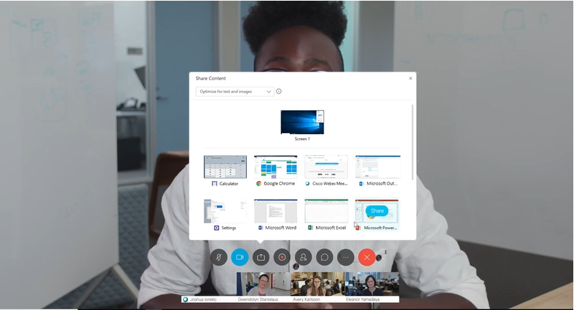Open the optimize for text and images dropdown

[x=235, y=92]
